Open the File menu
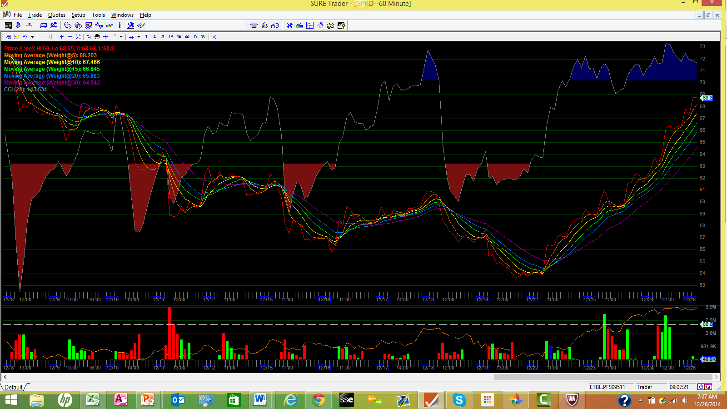727x409 pixels. click(18, 15)
